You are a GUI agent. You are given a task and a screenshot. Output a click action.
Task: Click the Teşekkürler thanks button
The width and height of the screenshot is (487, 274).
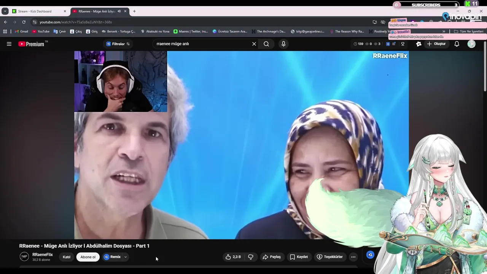click(329, 257)
